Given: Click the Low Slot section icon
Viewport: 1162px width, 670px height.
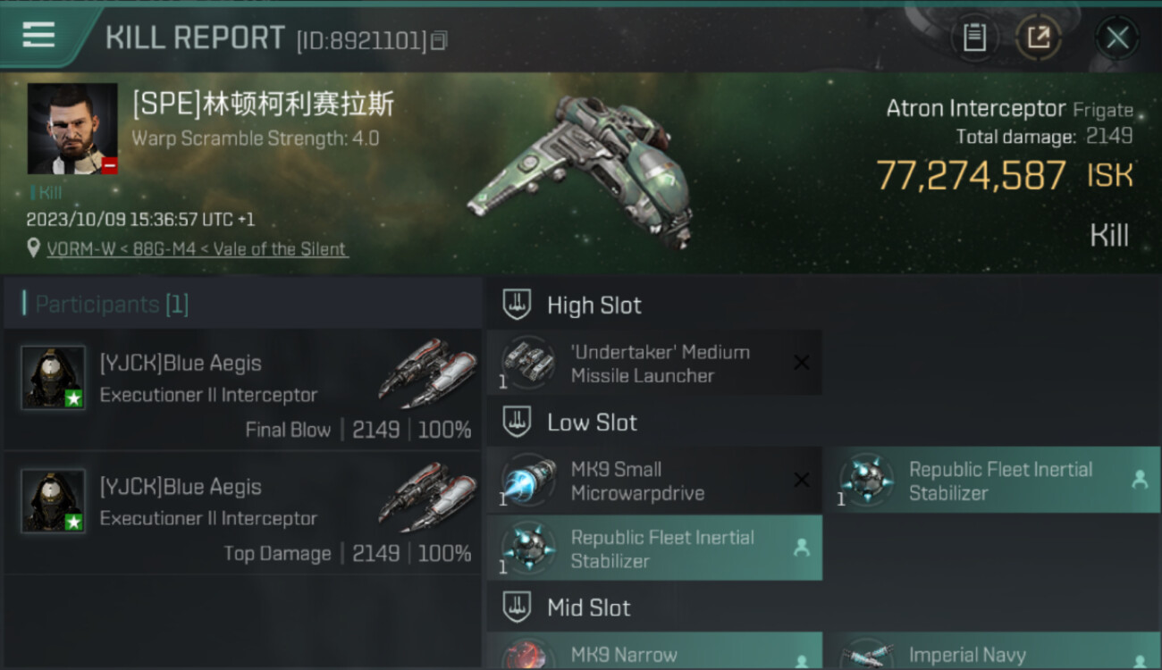Looking at the screenshot, I should pyautogui.click(x=517, y=422).
